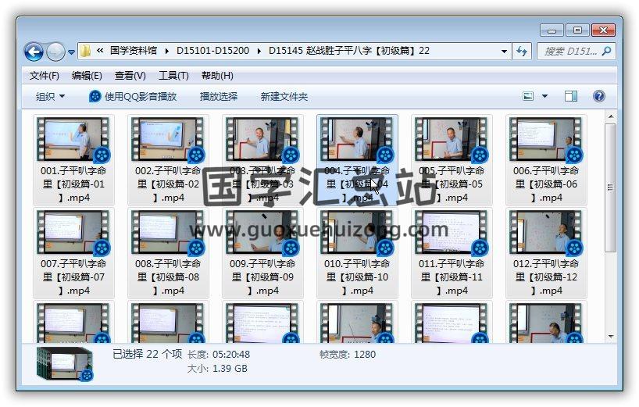Click scrollbar down arrow in file list
This screenshot has height=407, width=639.
pos(610,337)
